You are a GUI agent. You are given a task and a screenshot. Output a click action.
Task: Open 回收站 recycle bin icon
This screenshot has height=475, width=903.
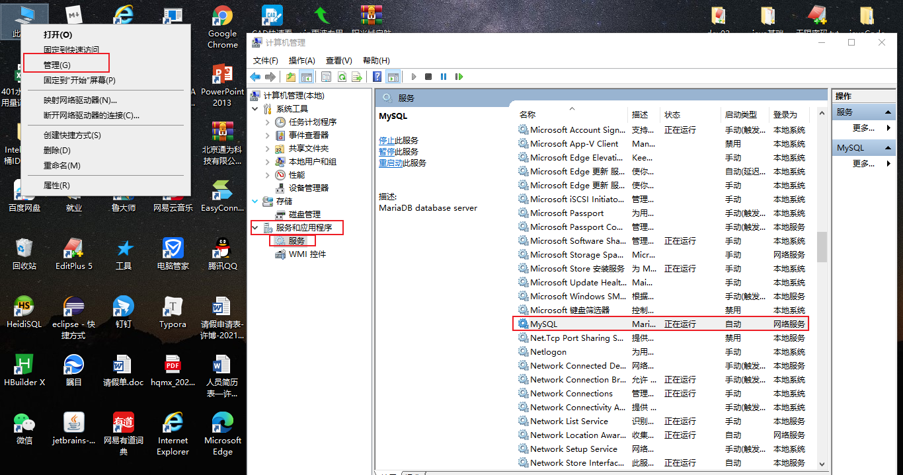24,254
